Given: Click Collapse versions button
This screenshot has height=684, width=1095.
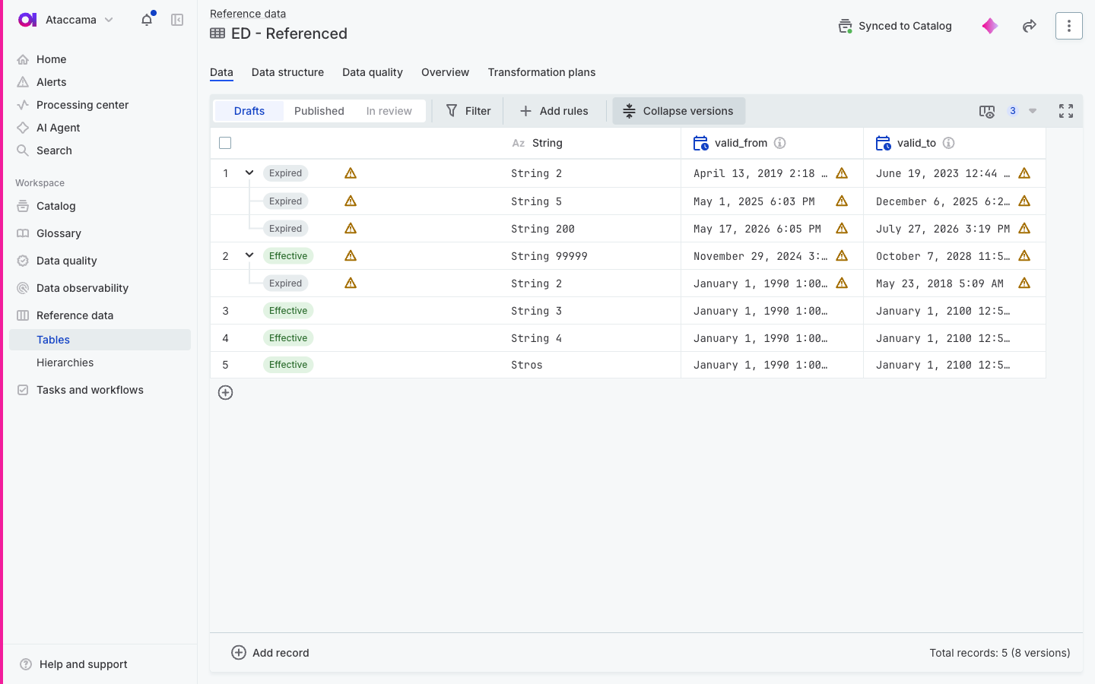Looking at the screenshot, I should [679, 111].
